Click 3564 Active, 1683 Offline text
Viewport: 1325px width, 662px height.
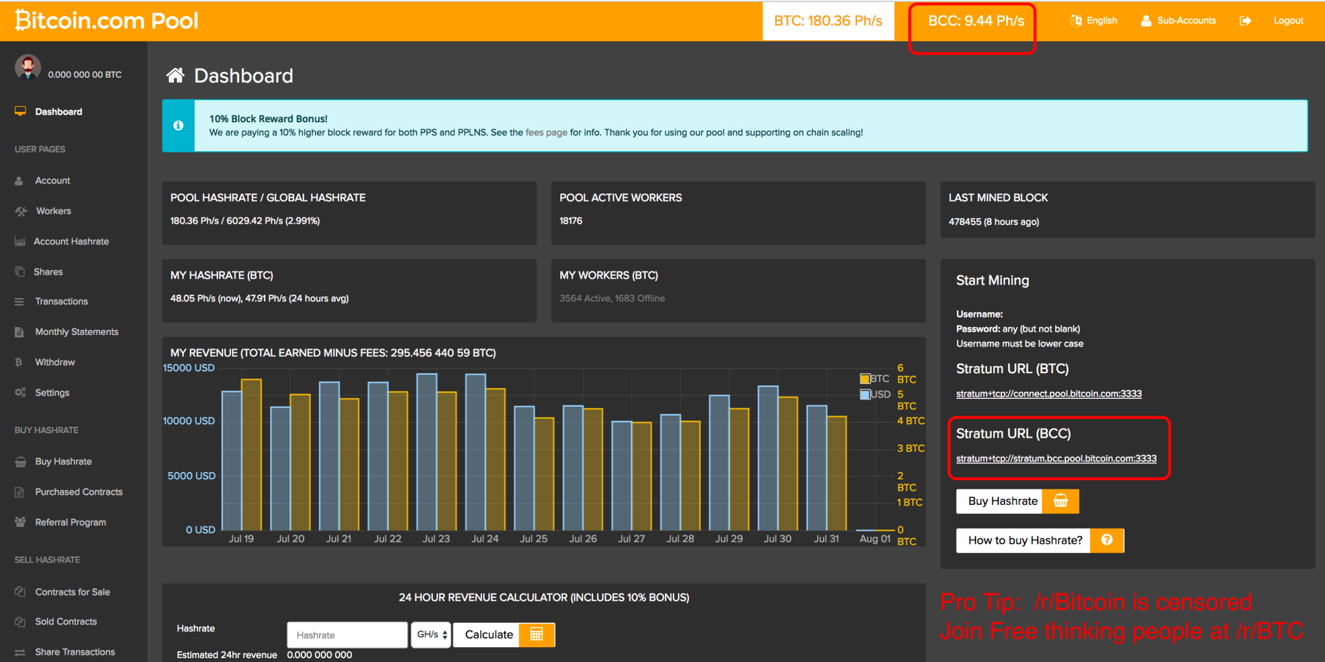pos(612,299)
